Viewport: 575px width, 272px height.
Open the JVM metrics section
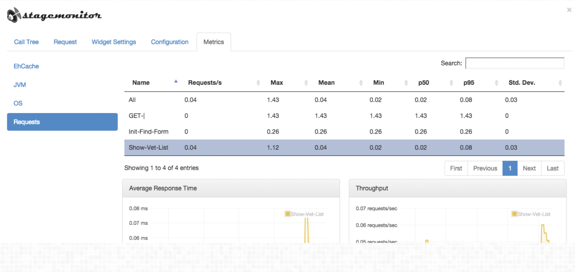pyautogui.click(x=20, y=85)
